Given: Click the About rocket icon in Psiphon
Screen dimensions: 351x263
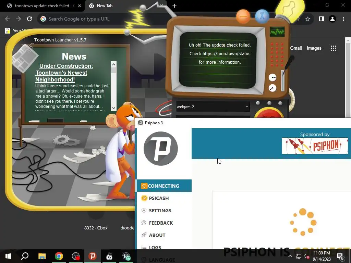Looking at the screenshot, I should pos(144,235).
